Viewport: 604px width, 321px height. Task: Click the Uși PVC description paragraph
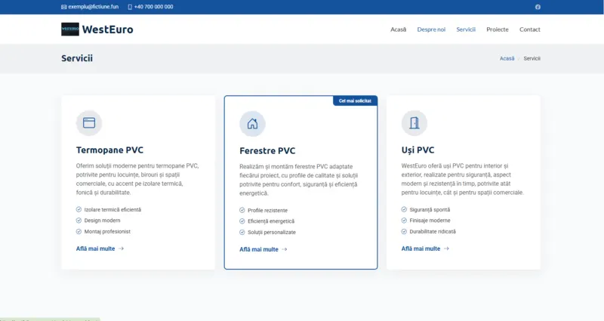462,179
